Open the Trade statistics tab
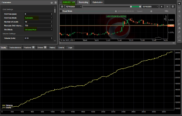Image resolution: width=182 pixels, height=116 pixels. (x=15, y=48)
